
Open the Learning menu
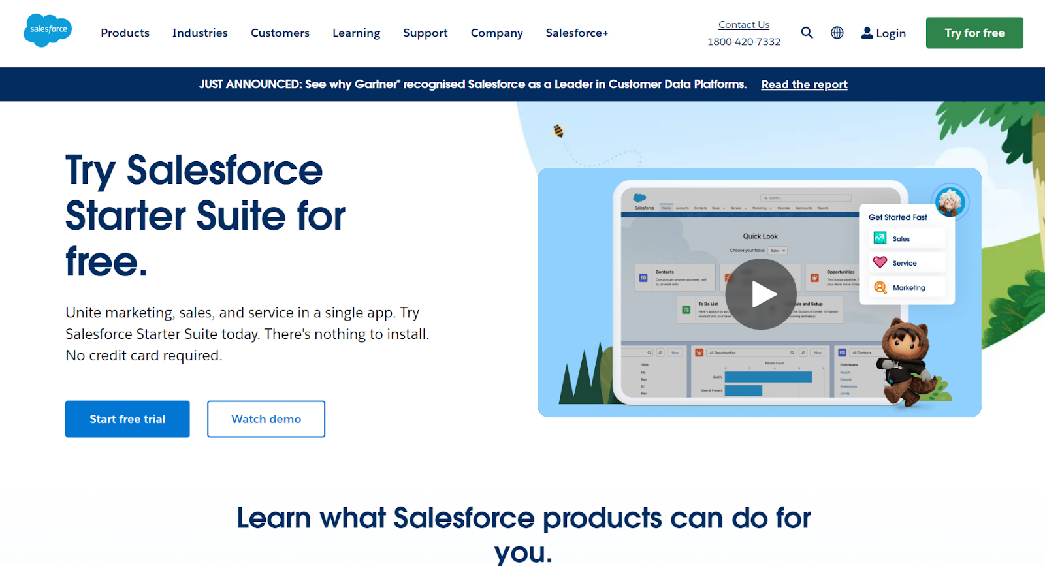(x=356, y=33)
